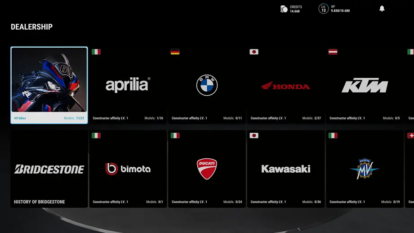Click the credits coin stack icon
Screen dimensions: 414x233
(284, 9)
